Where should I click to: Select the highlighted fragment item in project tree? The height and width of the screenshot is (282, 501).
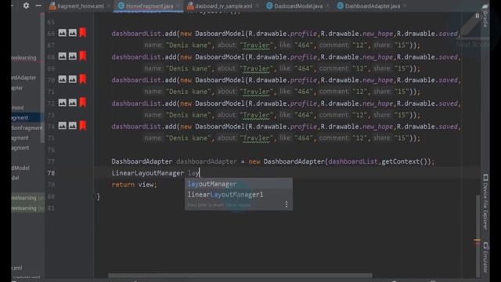[x=27, y=117]
